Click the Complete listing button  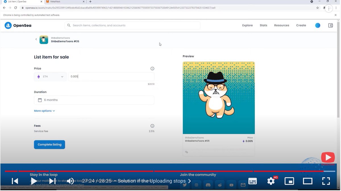click(x=49, y=144)
